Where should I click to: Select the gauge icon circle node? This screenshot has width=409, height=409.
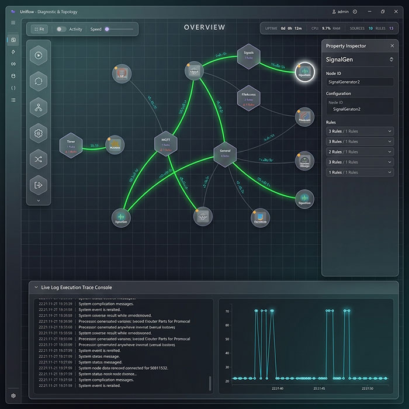[304, 161]
